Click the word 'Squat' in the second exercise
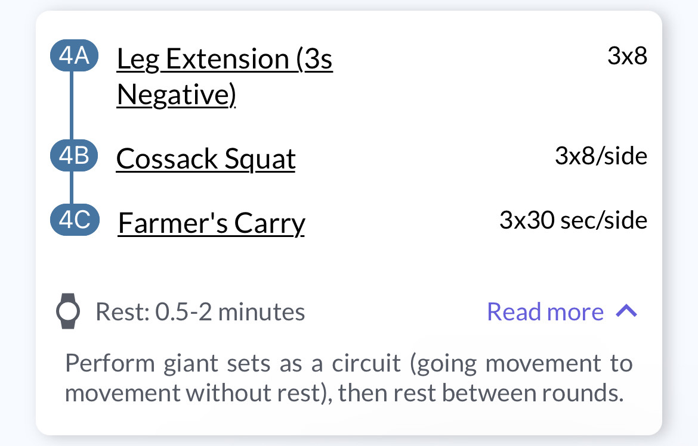The width and height of the screenshot is (698, 446). [x=260, y=159]
